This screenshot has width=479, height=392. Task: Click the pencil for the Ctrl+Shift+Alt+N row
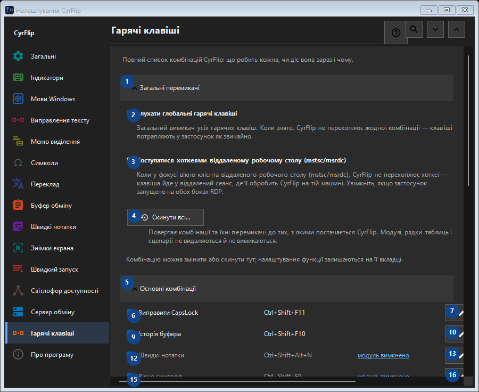tap(455, 355)
